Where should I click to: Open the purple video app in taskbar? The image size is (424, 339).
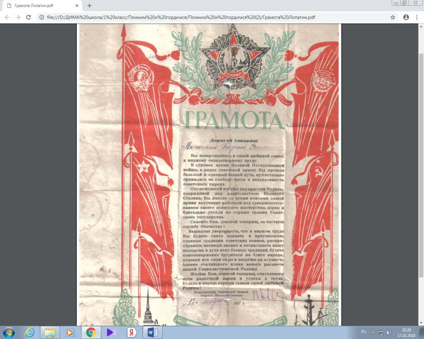tap(111, 332)
